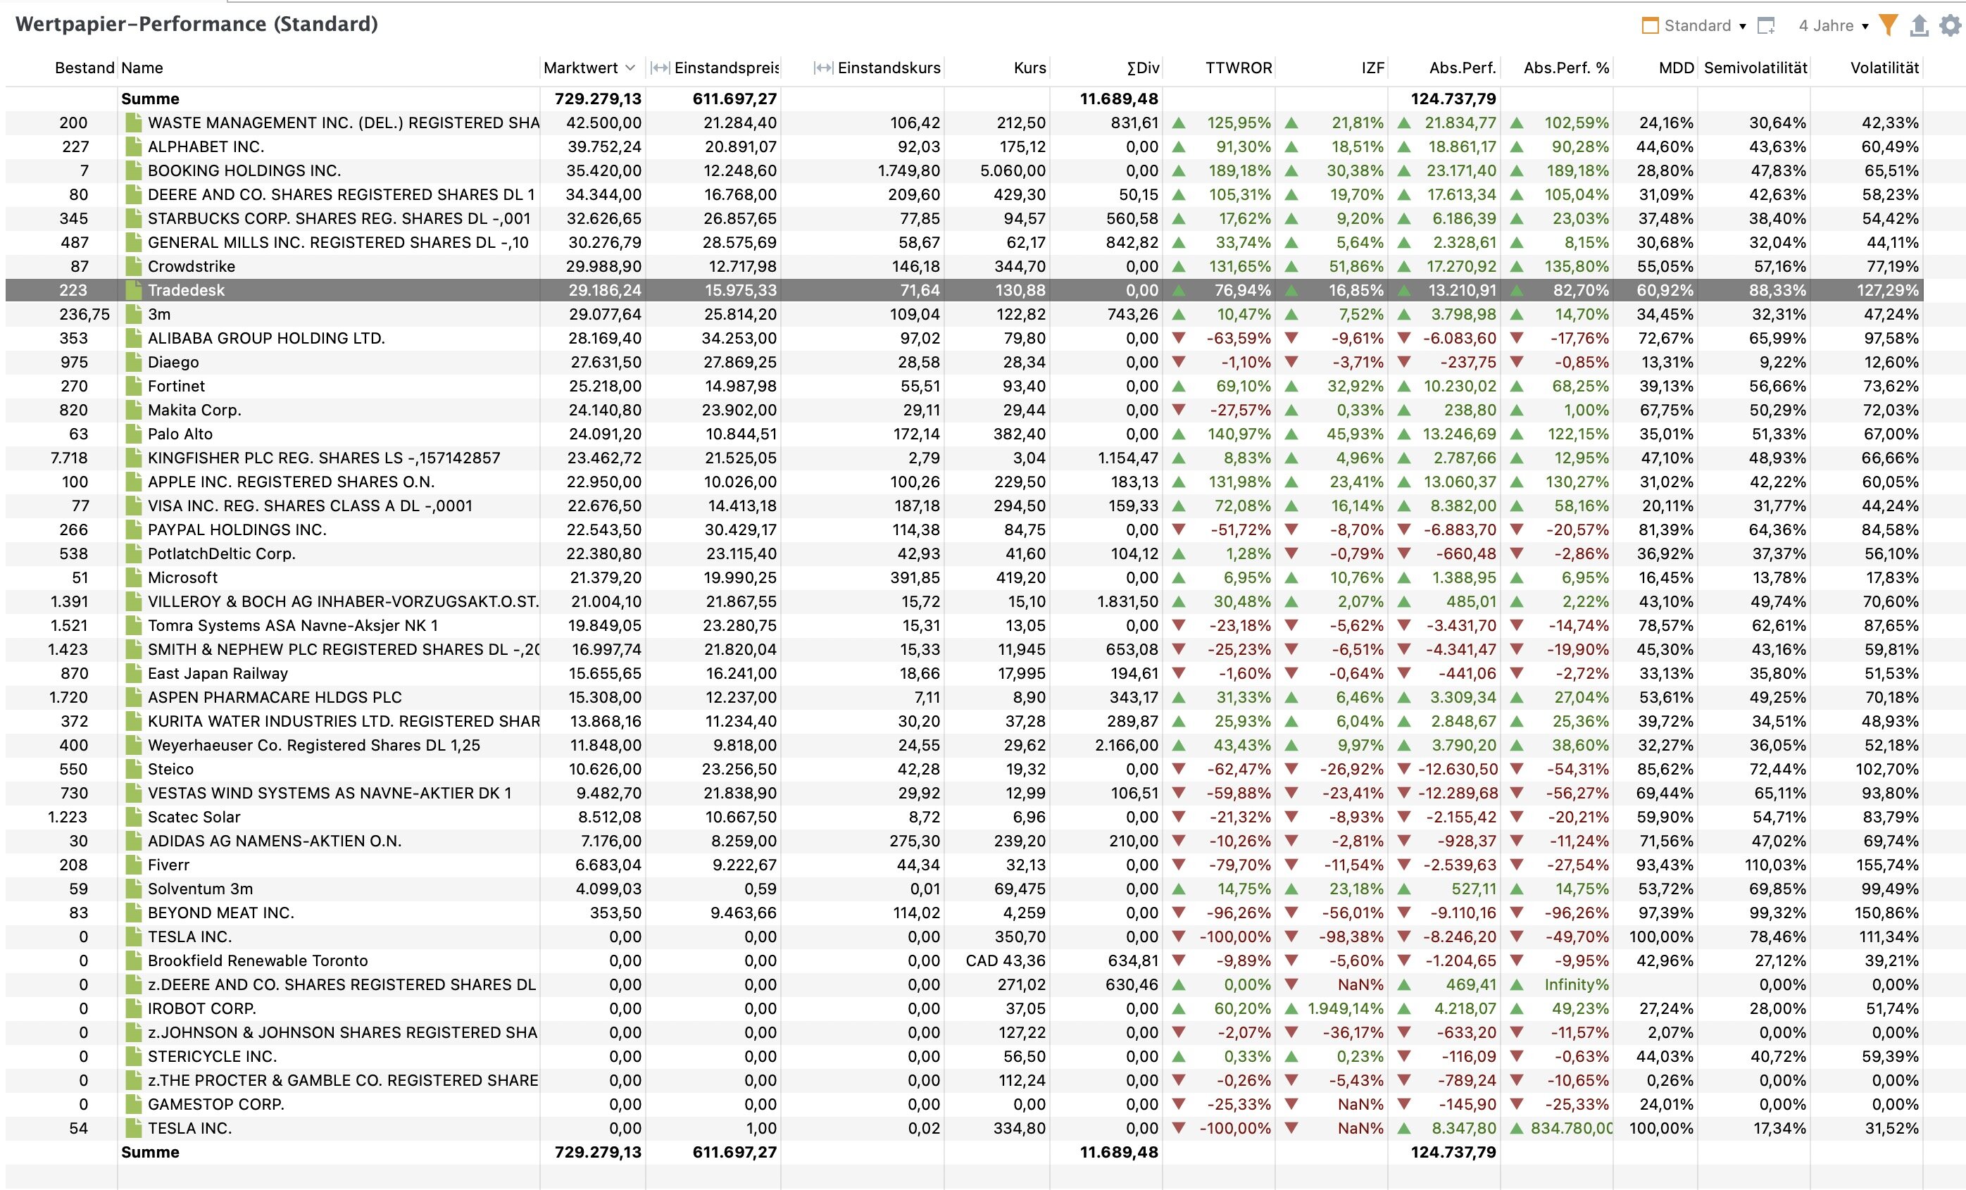The image size is (1966, 1190).
Task: Click the Name column header
Action: [x=142, y=68]
